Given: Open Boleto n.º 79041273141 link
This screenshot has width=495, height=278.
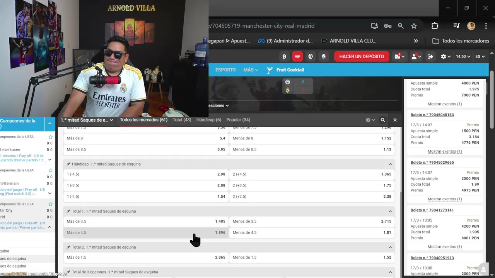Looking at the screenshot, I should (432, 210).
